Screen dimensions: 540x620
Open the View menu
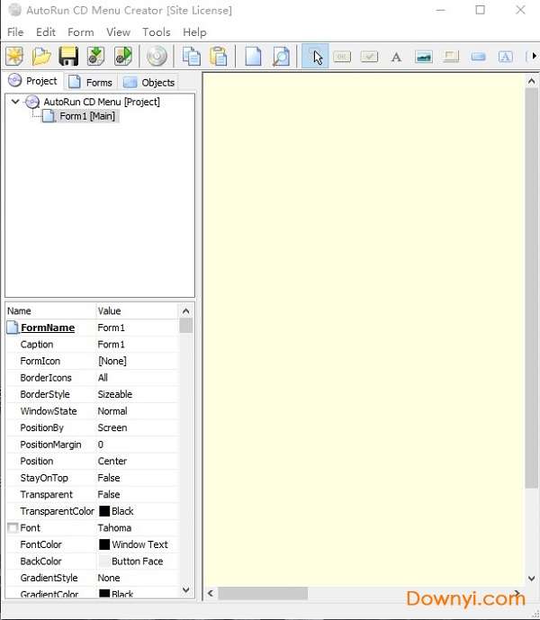pos(118,32)
